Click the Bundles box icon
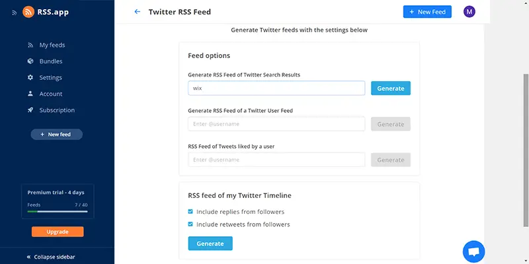The width and height of the screenshot is (529, 264). click(30, 61)
